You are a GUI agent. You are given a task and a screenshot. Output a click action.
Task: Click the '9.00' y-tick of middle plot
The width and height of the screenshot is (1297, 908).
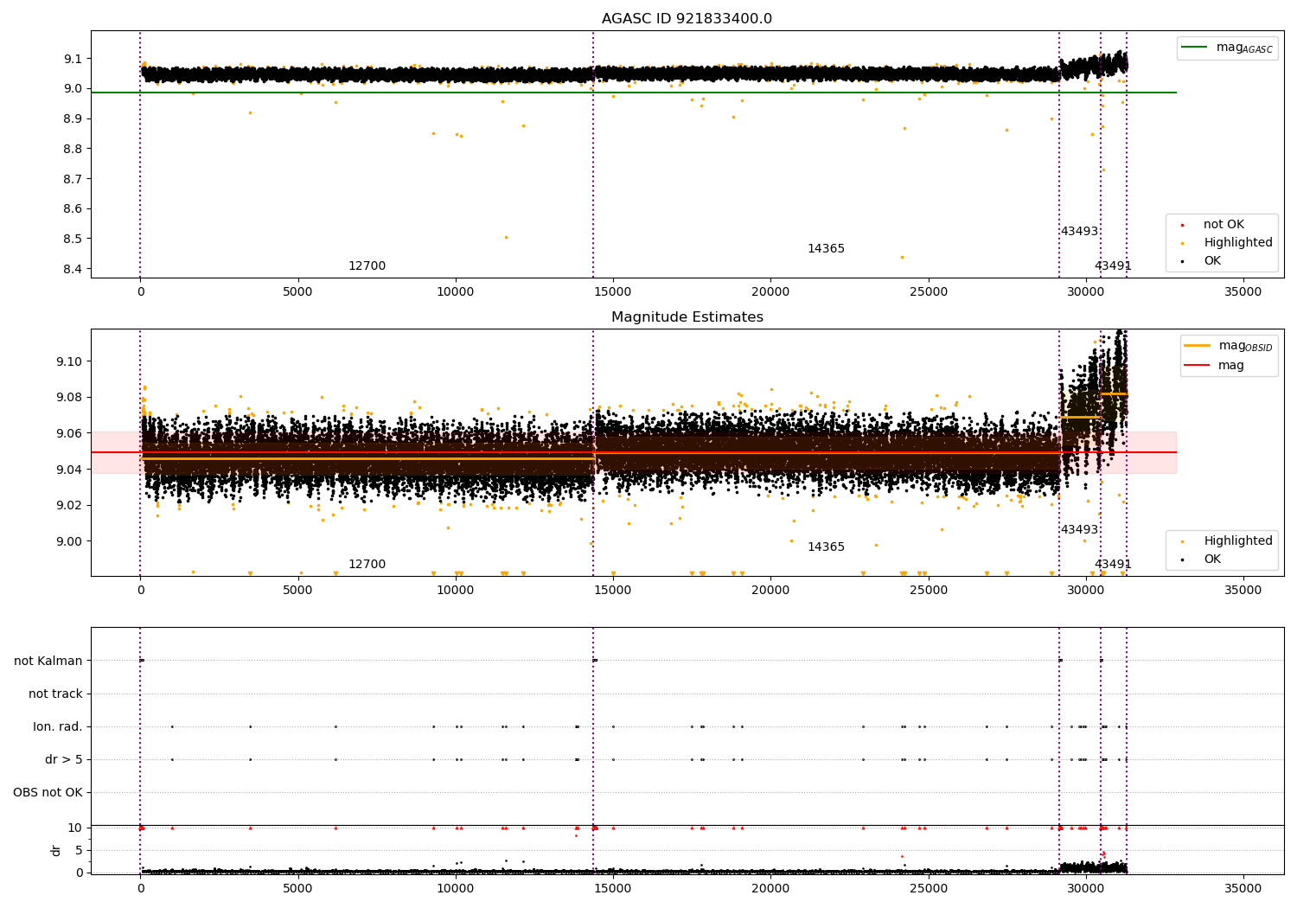tap(70, 541)
